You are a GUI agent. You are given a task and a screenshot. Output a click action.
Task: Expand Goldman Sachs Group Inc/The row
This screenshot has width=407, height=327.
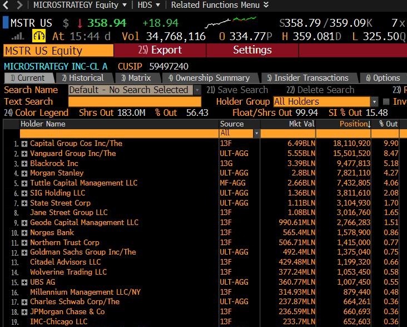point(24,252)
